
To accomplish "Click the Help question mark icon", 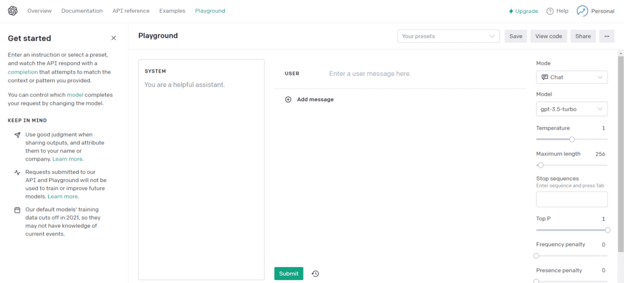I will coord(550,11).
